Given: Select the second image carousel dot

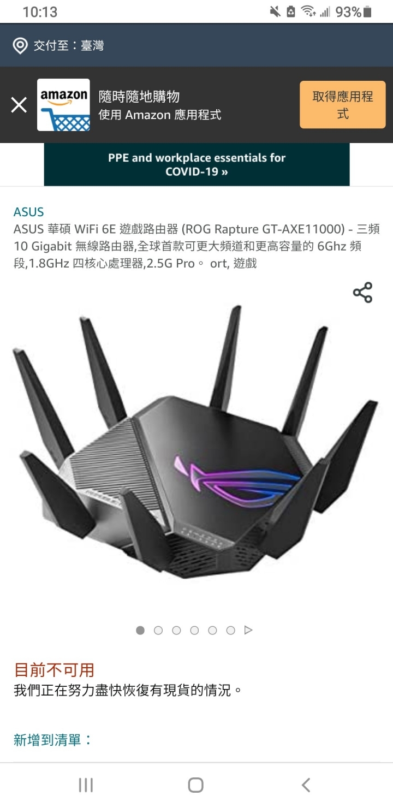Looking at the screenshot, I should (x=158, y=630).
